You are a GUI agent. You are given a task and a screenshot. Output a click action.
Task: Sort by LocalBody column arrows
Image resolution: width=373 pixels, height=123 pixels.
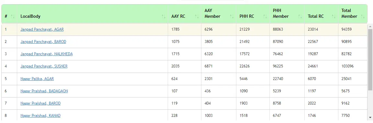[x=164, y=16]
